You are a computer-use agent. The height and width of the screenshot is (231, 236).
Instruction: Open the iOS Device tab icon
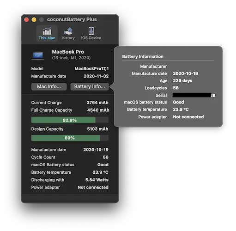(x=91, y=31)
